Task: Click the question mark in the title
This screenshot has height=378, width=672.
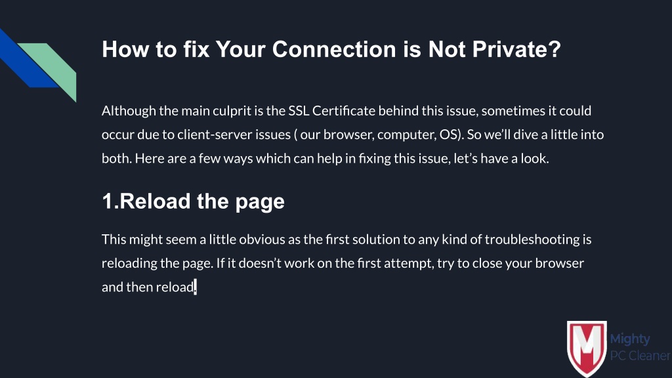Action: [x=555, y=49]
